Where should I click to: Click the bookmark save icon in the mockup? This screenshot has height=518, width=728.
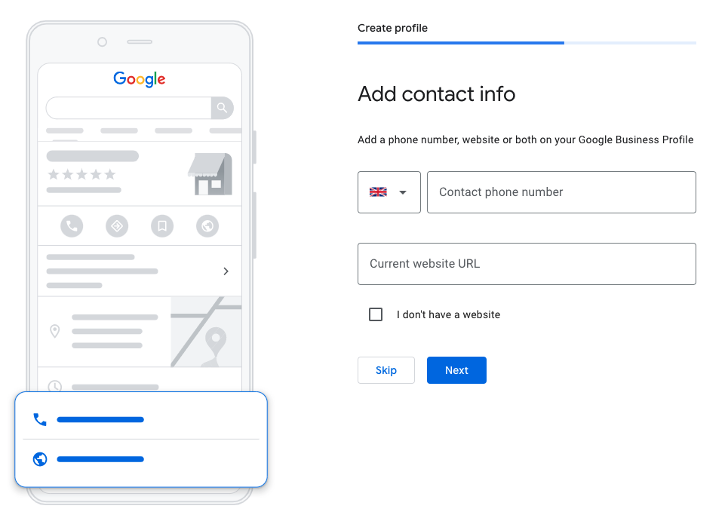(162, 226)
